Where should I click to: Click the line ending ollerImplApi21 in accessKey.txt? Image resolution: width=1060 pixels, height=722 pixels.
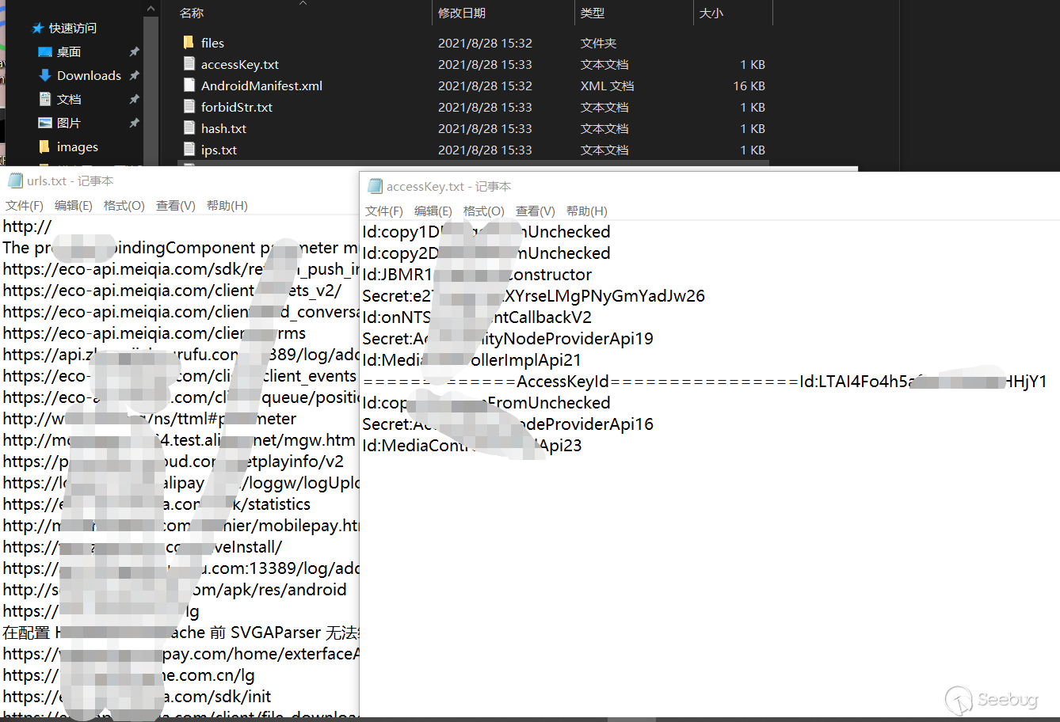click(x=471, y=360)
